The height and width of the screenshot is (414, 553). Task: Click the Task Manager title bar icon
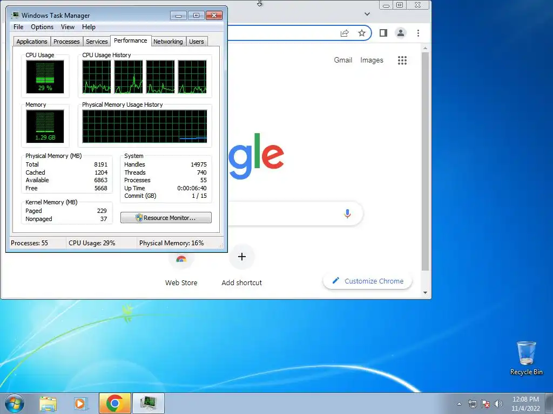(15, 15)
